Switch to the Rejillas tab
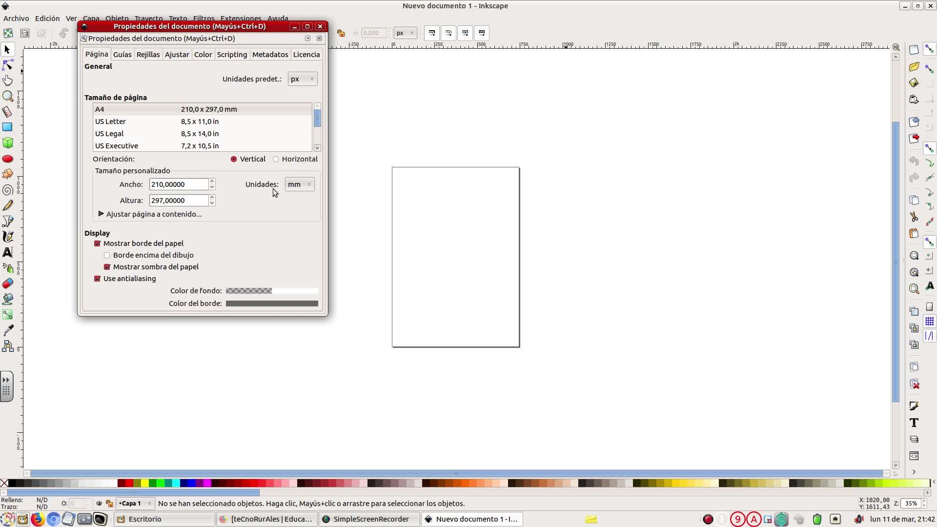This screenshot has width=937, height=527. click(x=148, y=55)
